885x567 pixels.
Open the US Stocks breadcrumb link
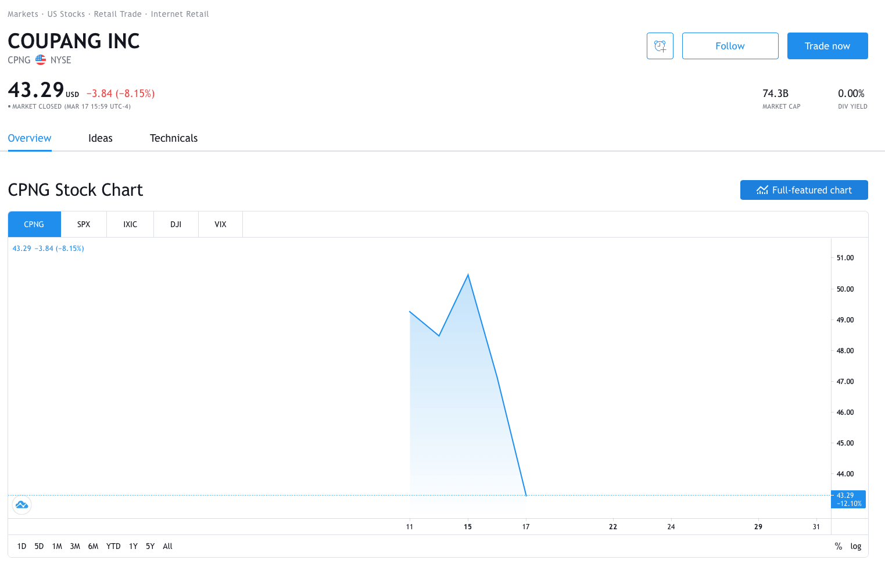66,14
